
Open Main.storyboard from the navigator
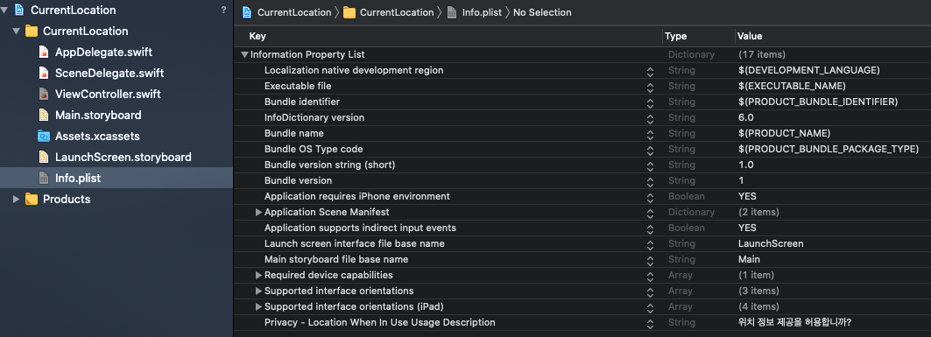click(x=98, y=115)
